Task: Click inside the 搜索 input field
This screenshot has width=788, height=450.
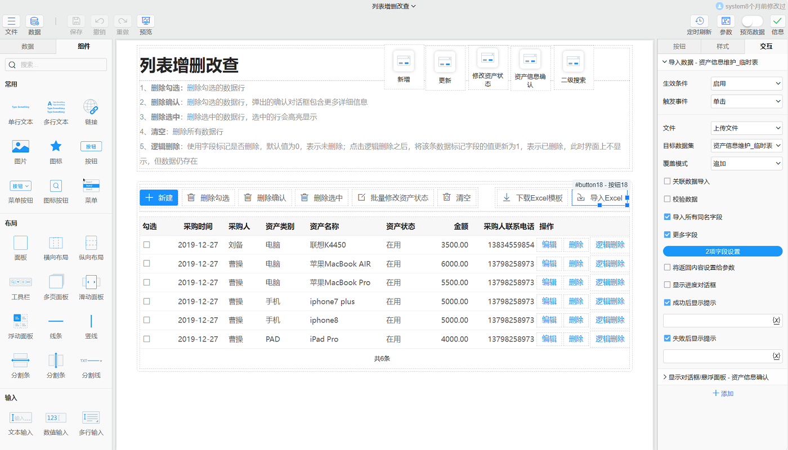Action: pyautogui.click(x=55, y=65)
